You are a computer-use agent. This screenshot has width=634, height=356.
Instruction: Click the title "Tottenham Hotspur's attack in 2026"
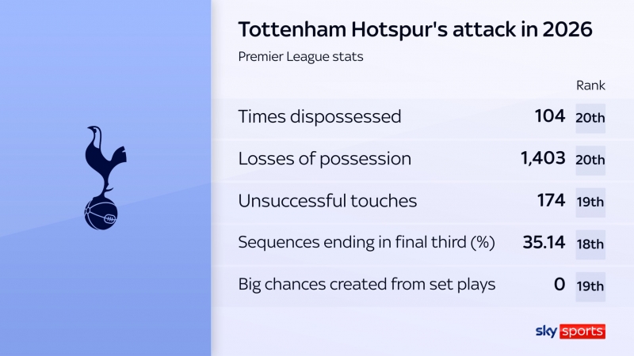(415, 30)
